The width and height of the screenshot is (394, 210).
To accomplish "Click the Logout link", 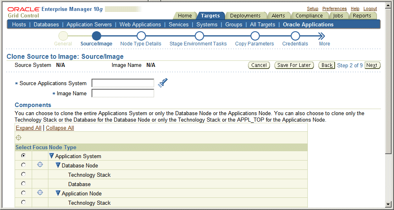I will click(x=370, y=9).
